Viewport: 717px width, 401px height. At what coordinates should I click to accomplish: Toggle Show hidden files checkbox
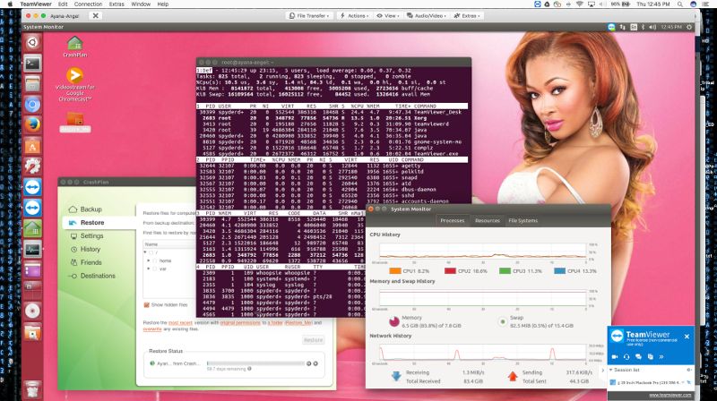(x=147, y=304)
